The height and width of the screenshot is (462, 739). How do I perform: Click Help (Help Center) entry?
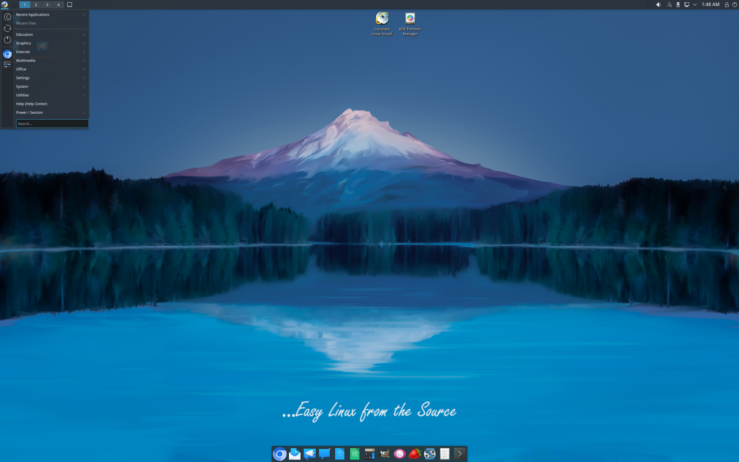[32, 104]
